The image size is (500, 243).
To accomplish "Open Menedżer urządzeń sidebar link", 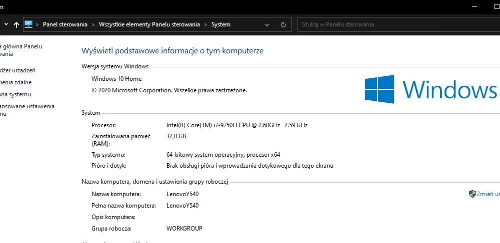I will tap(17, 70).
